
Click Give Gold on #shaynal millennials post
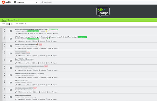point(42,77)
